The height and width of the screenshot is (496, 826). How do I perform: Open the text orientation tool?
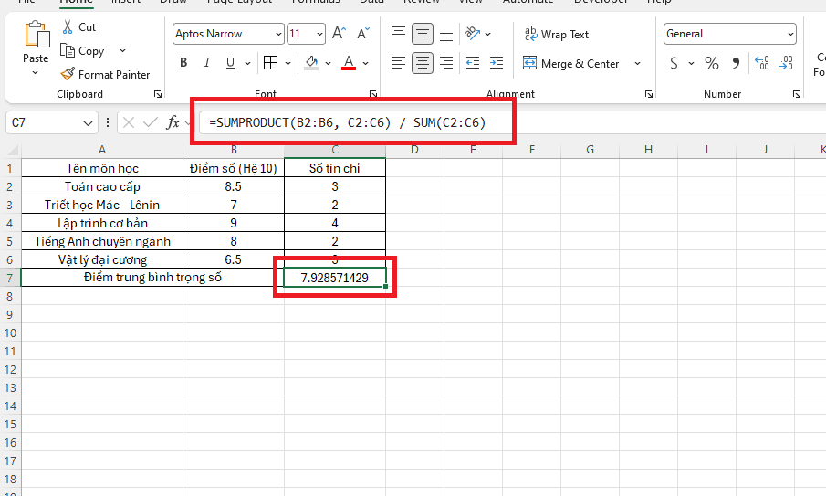(x=473, y=34)
